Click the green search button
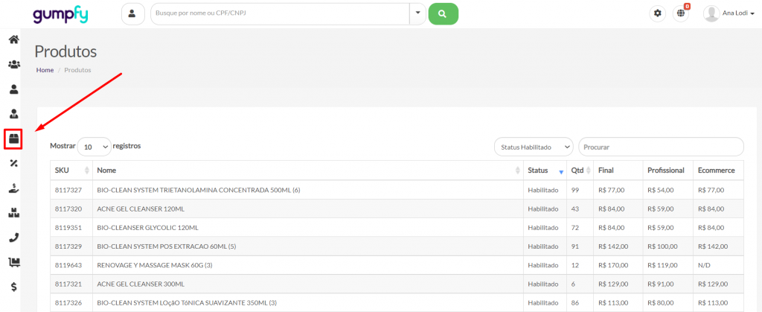This screenshot has height=312, width=762. tap(443, 13)
